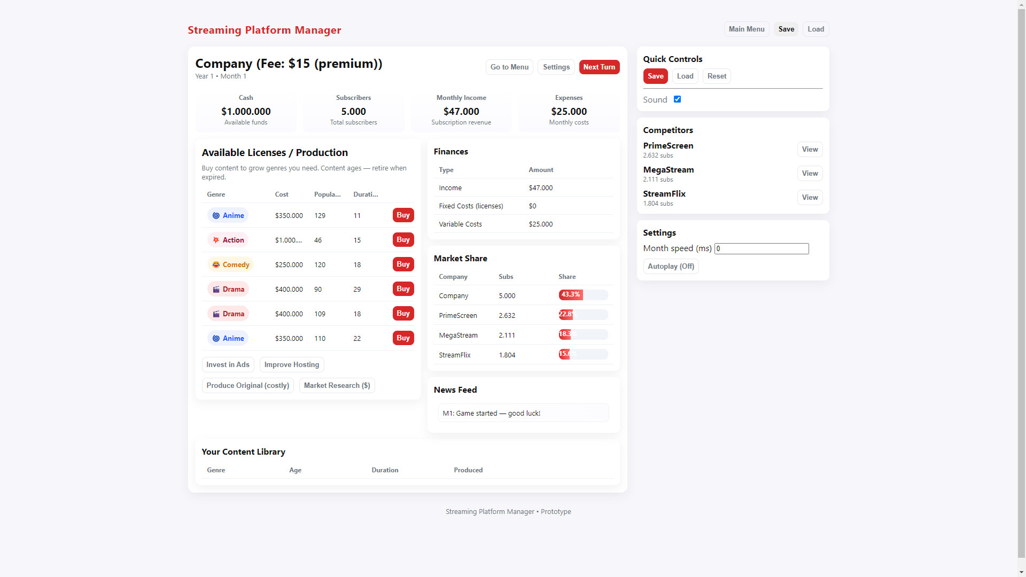
Task: Enable Autoplay in Settings panel
Action: [x=671, y=266]
